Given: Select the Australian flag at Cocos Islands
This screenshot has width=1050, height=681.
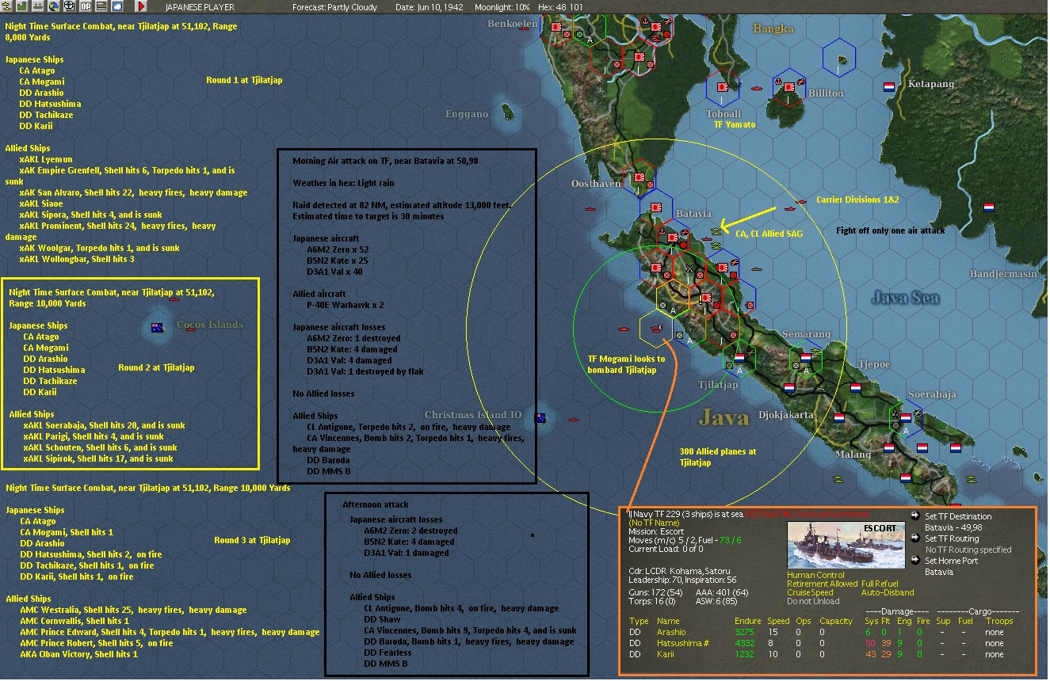Looking at the screenshot, I should coord(157,329).
